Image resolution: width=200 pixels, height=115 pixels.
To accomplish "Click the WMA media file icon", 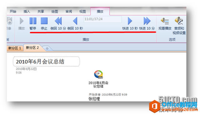I will (x=98, y=74).
